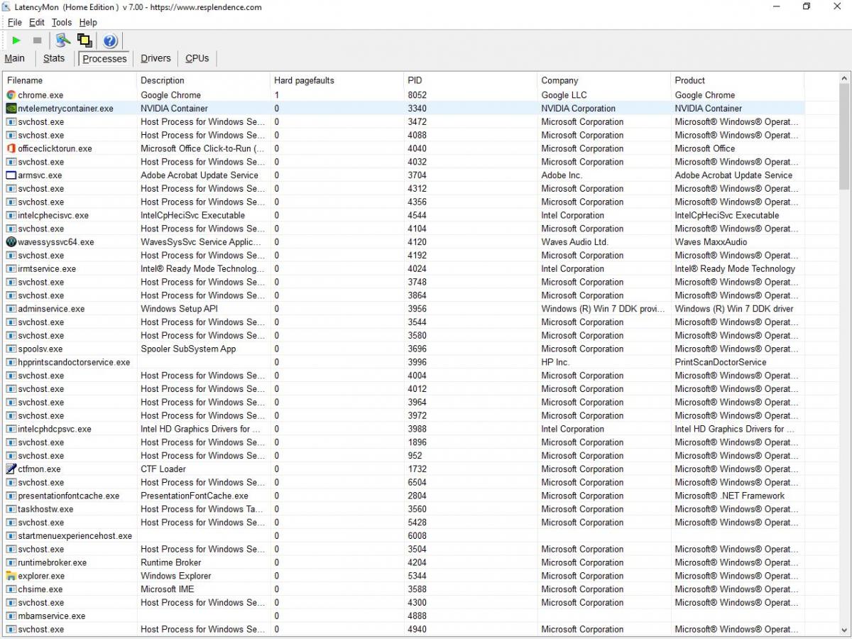This screenshot has height=639, width=852.
Task: Click the Waves Audio Ltd. company cell
Action: coord(575,242)
